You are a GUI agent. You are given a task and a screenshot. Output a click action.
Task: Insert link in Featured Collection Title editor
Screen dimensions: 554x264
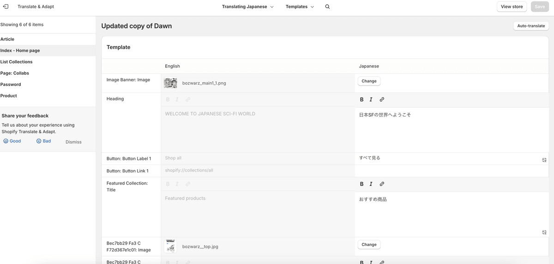click(382, 184)
